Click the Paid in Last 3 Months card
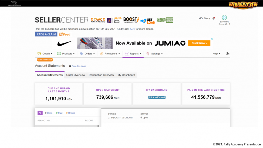Viewport: 263px width, 148px height. (206, 94)
